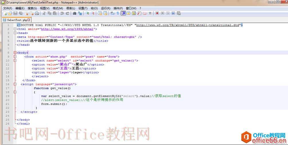Collapse the select block on line 10
This screenshot has width=288, height=145.
(x=15, y=61)
